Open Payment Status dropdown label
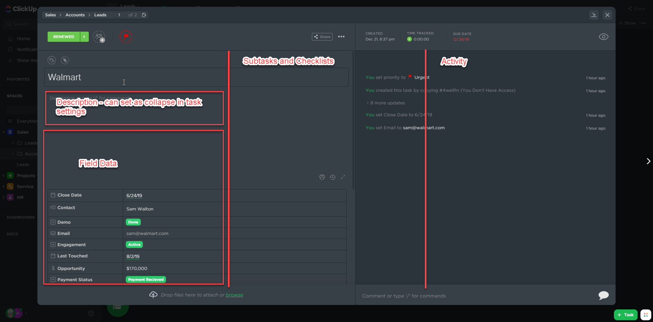The width and height of the screenshot is (653, 322). (146, 279)
